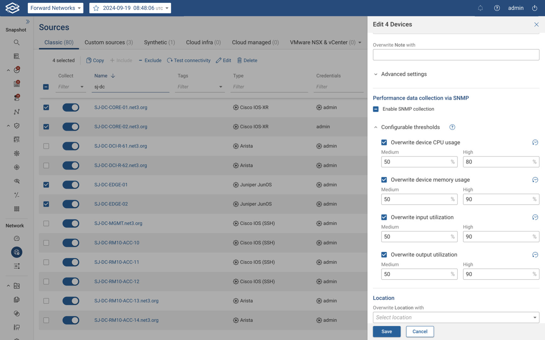Select the checkbox for SJ-DC-DCI-R-61.net3.org
The image size is (545, 340).
pyautogui.click(x=46, y=146)
